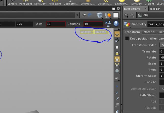
Task: Open the viewer network path dropdown arrow
Action: [x=77, y=15]
